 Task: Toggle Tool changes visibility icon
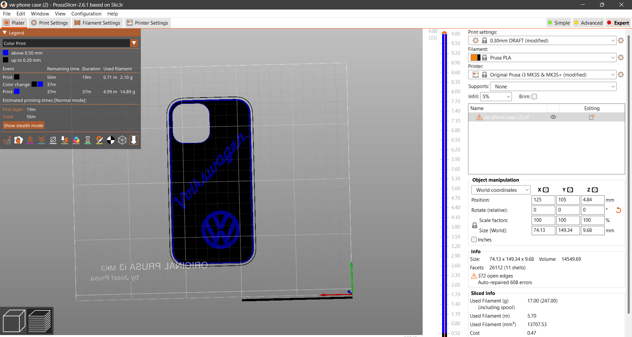pos(65,141)
